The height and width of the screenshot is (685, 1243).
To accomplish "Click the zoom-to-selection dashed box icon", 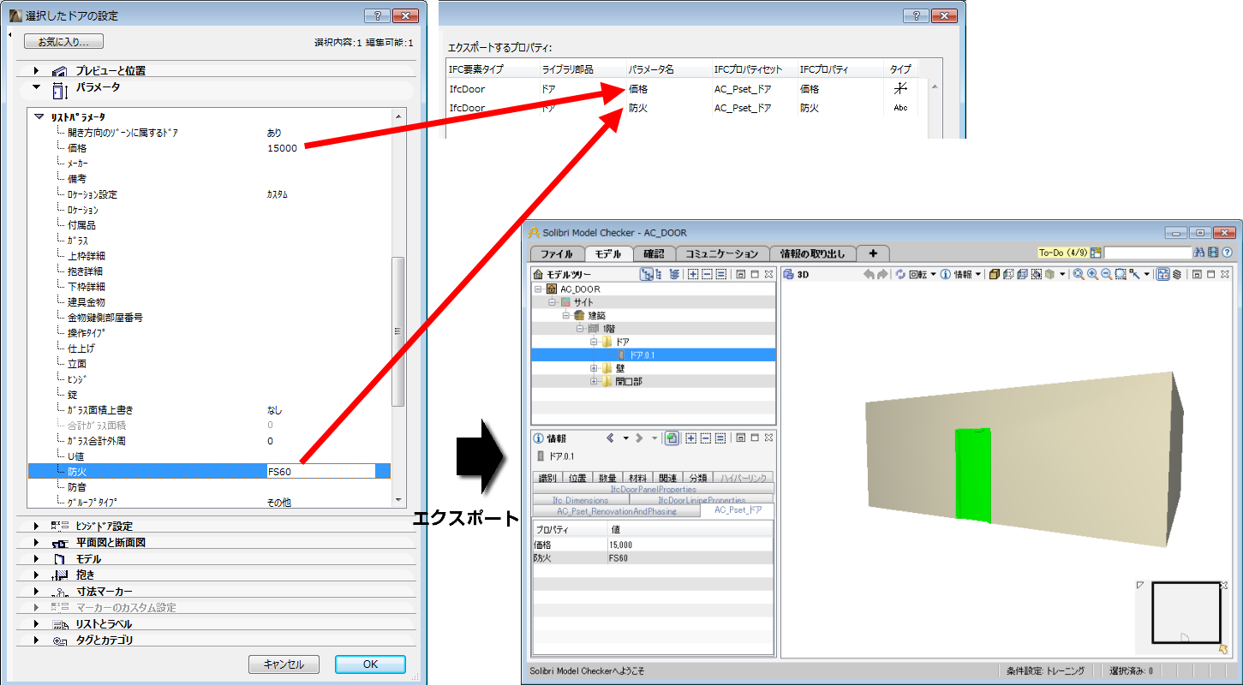I will 1120,274.
